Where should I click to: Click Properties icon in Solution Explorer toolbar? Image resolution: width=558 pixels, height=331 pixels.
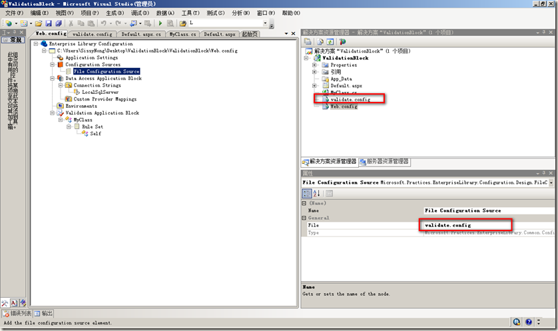pyautogui.click(x=308, y=42)
